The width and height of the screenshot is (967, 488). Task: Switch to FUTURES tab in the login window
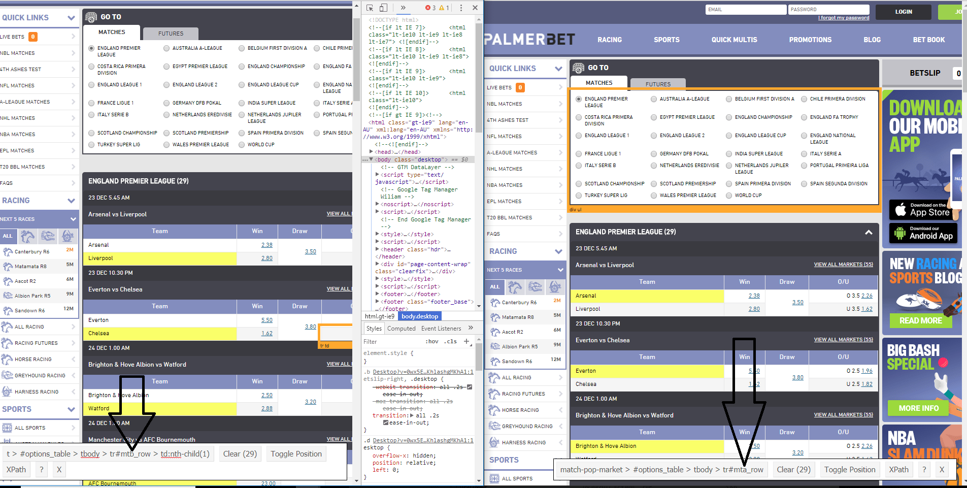pyautogui.click(x=658, y=84)
